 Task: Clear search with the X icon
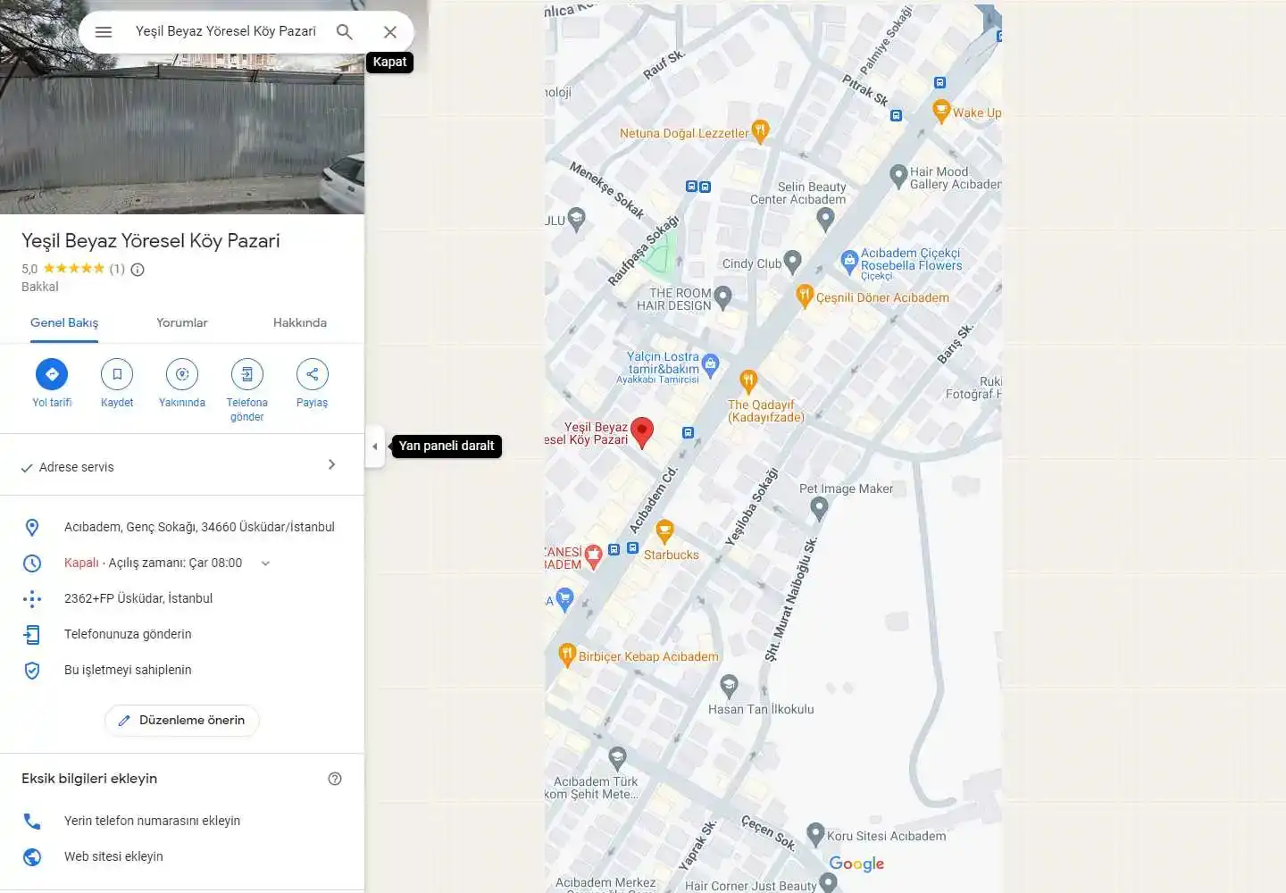pyautogui.click(x=390, y=31)
